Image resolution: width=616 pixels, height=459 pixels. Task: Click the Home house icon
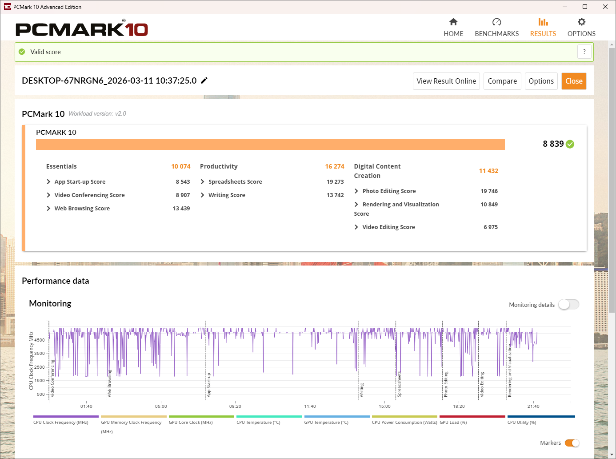pos(453,22)
